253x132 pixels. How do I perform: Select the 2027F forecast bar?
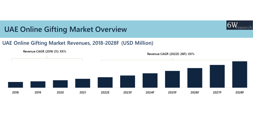[x=217, y=76]
